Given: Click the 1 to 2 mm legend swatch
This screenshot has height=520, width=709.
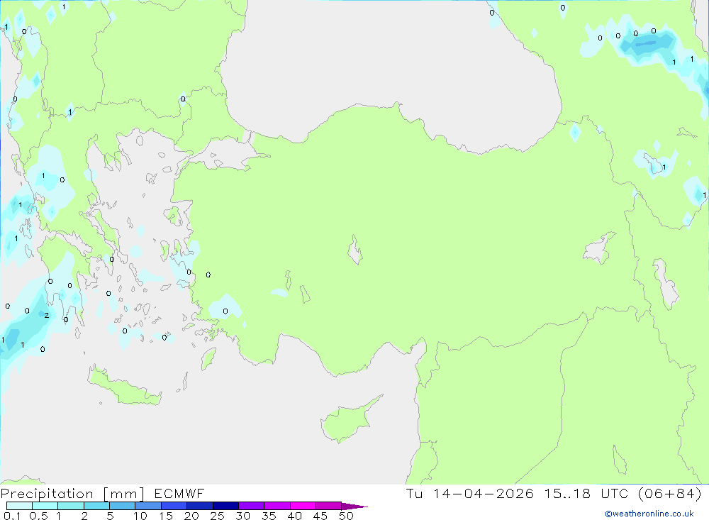Looking at the screenshot, I should [70, 506].
